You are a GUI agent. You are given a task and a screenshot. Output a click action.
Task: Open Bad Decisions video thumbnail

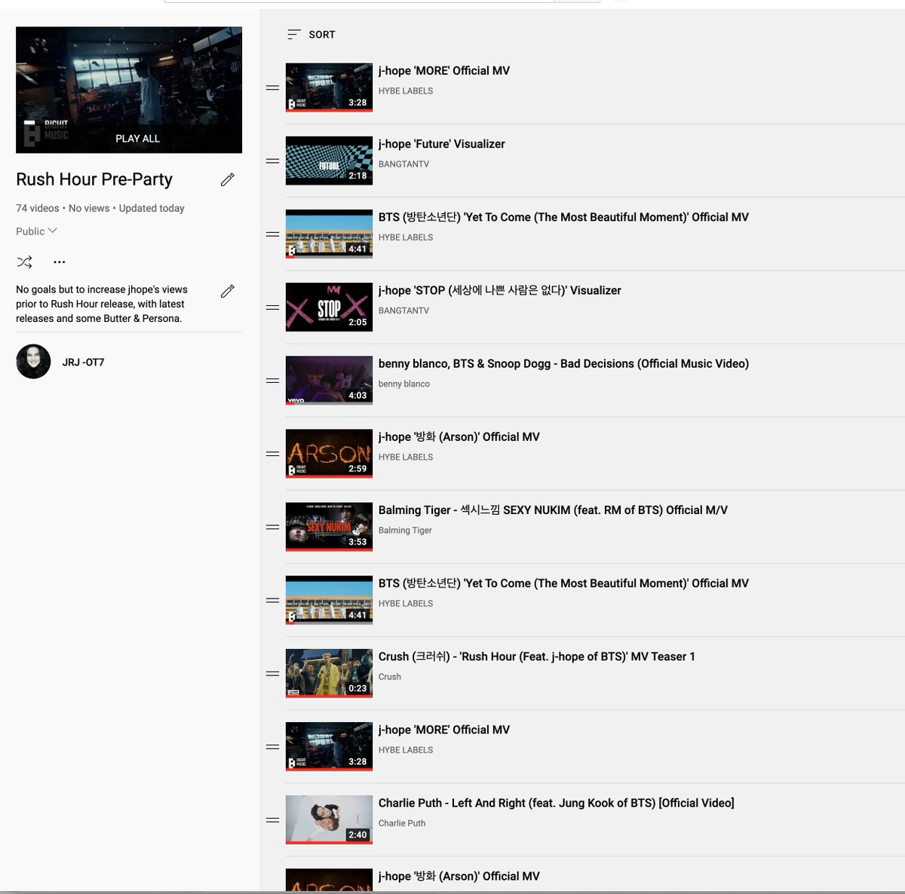pyautogui.click(x=329, y=381)
